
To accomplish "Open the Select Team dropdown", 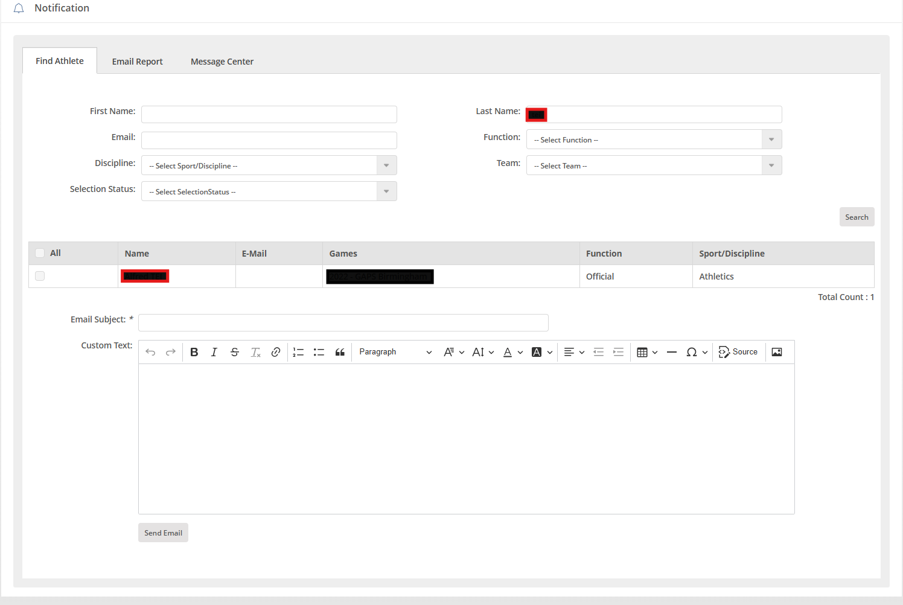I will point(654,165).
